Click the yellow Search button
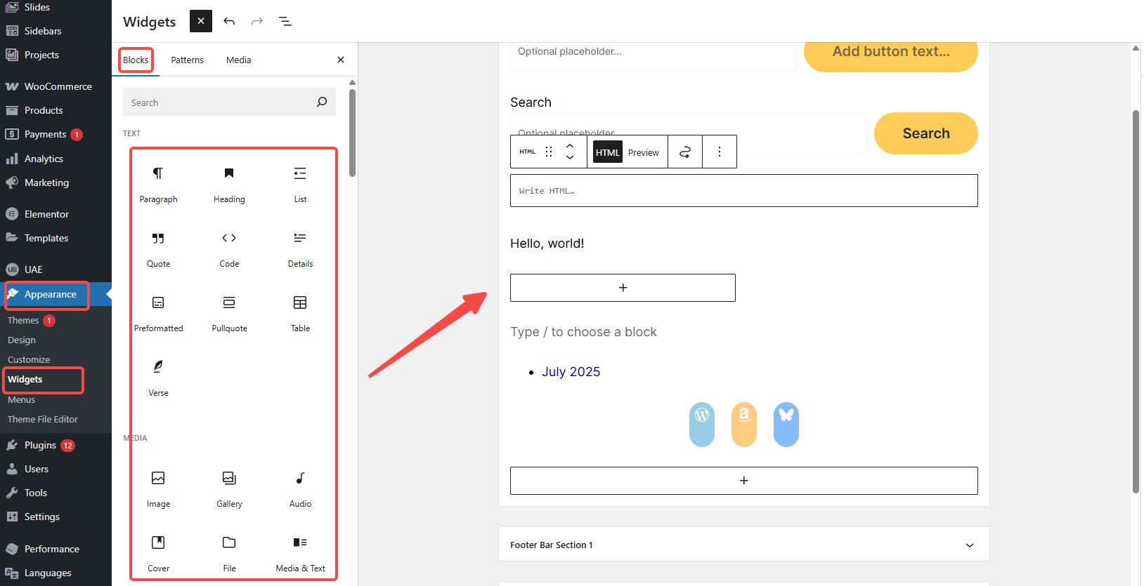Screen dimensions: 1144x586 [x=925, y=133]
